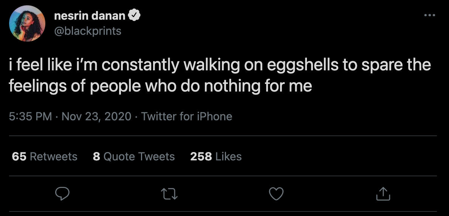This screenshot has width=449, height=216.
Task: Click the blue verified badge
Action: (x=135, y=16)
